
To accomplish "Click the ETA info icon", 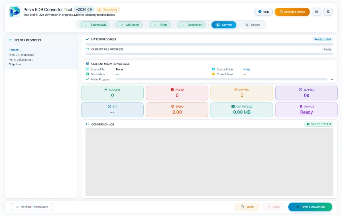I will click(x=109, y=106).
